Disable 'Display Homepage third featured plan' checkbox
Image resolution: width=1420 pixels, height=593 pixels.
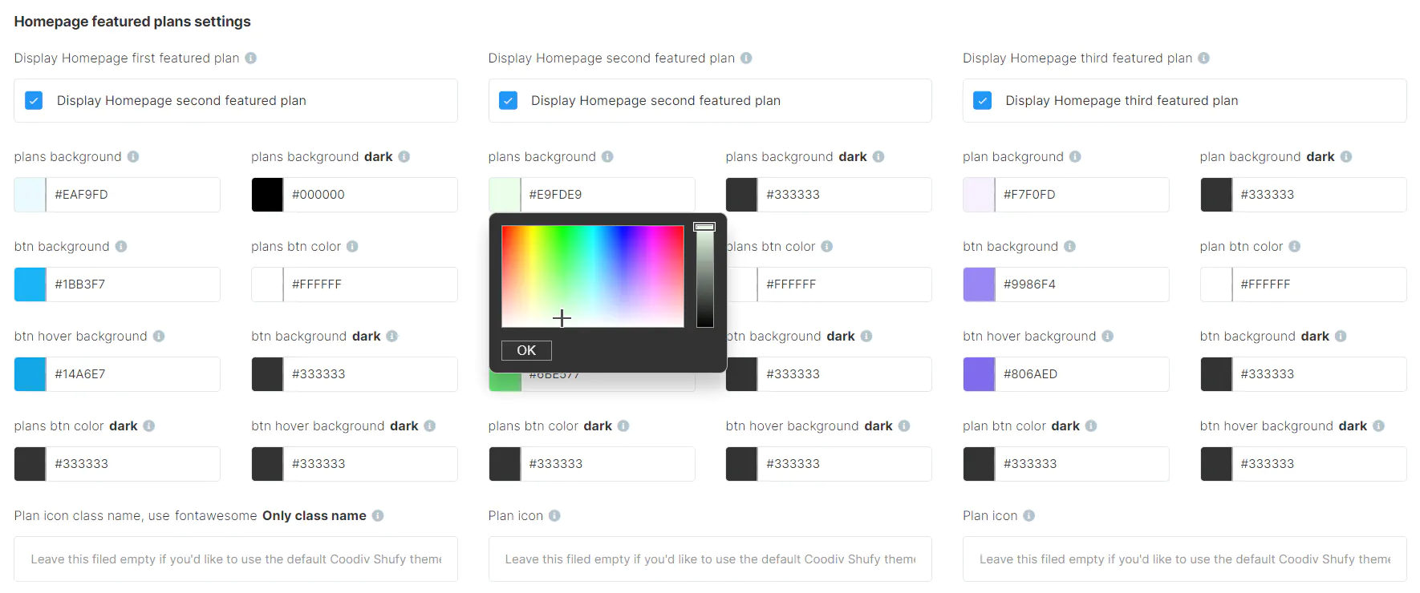(x=982, y=101)
